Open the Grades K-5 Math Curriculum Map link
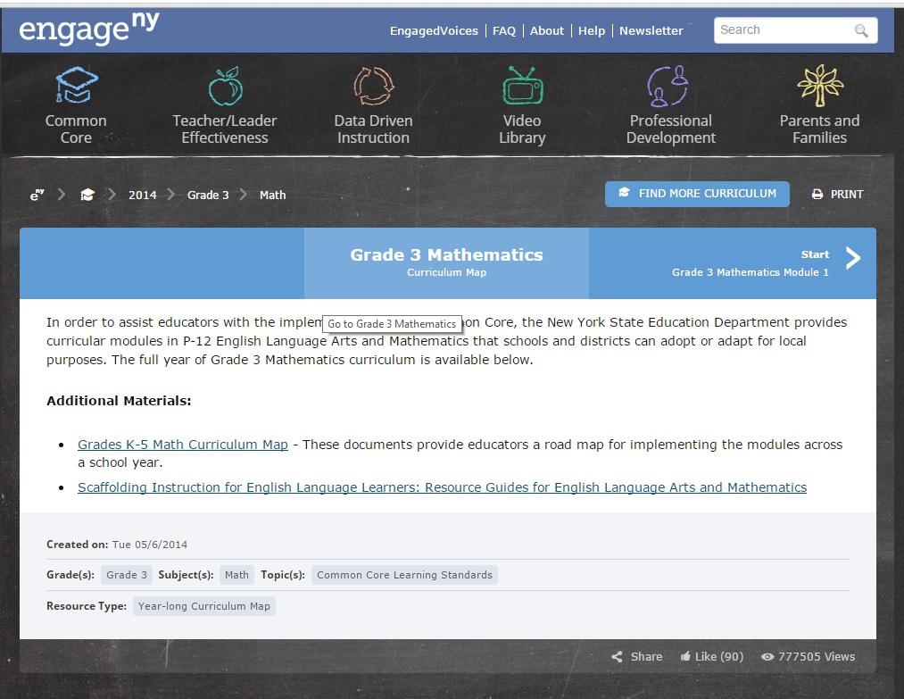The image size is (904, 699). (183, 445)
